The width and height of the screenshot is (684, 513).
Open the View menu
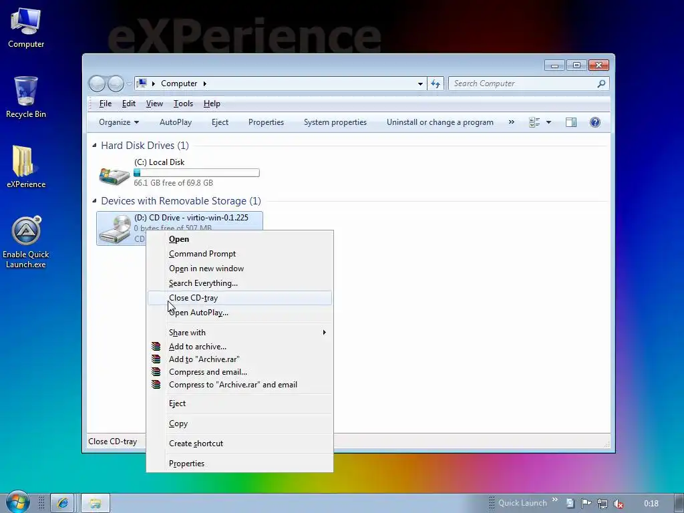[154, 104]
